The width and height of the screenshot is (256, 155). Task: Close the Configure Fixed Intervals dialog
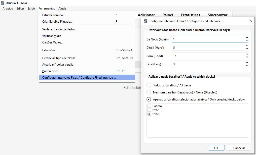(250, 21)
